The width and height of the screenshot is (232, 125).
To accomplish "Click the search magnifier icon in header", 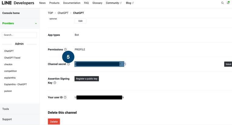I will pos(222,3).
